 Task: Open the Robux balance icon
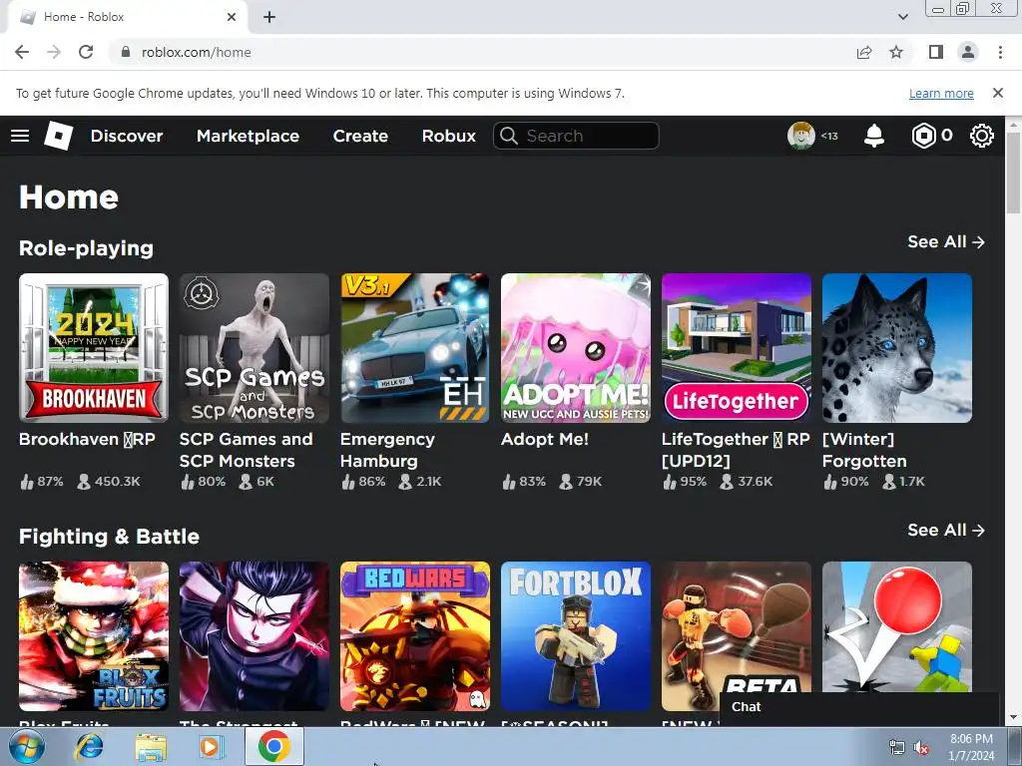pyautogui.click(x=923, y=136)
